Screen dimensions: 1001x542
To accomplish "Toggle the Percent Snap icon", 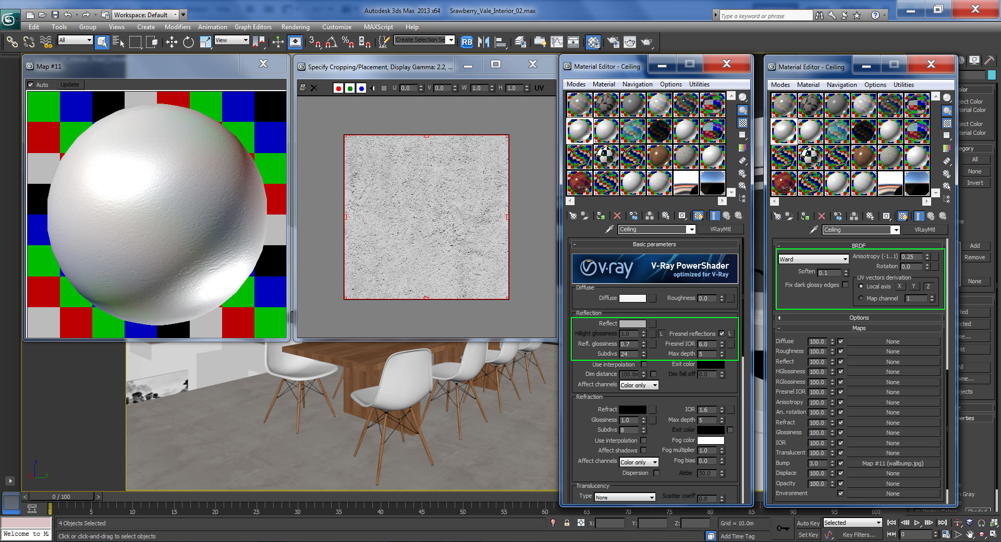I will [x=348, y=42].
